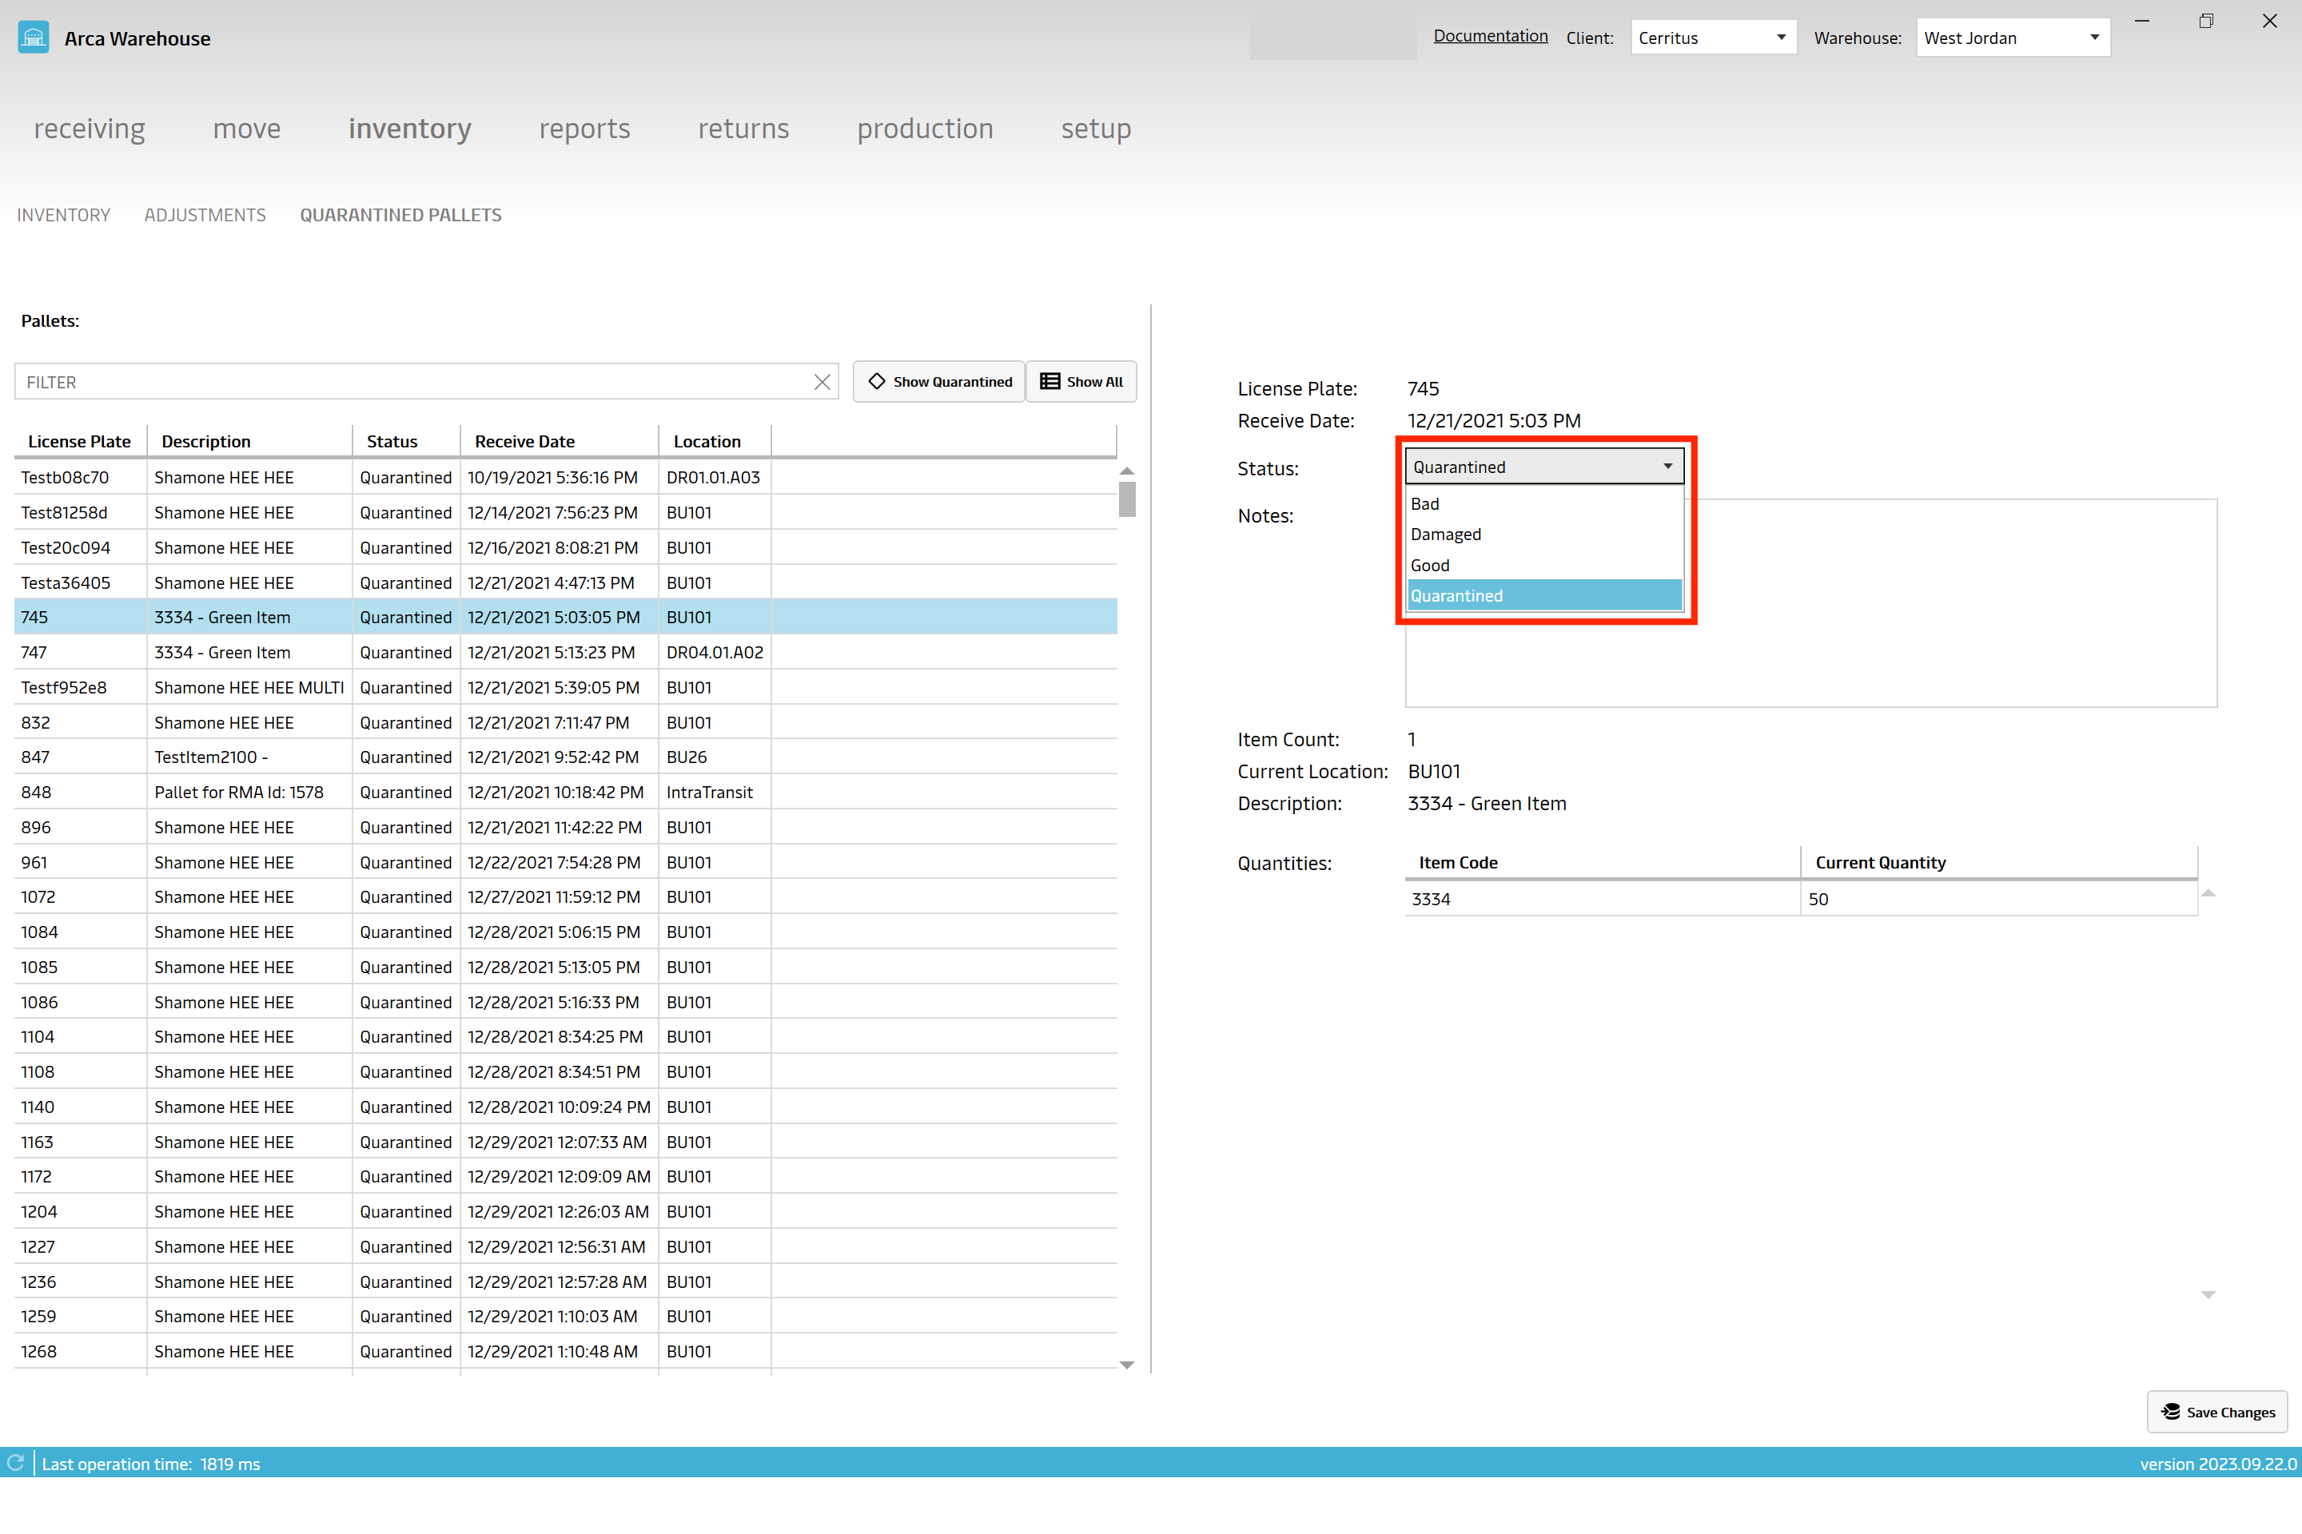Click the pallets list scrollbar thumb
The width and height of the screenshot is (2302, 1534).
coord(1128,500)
